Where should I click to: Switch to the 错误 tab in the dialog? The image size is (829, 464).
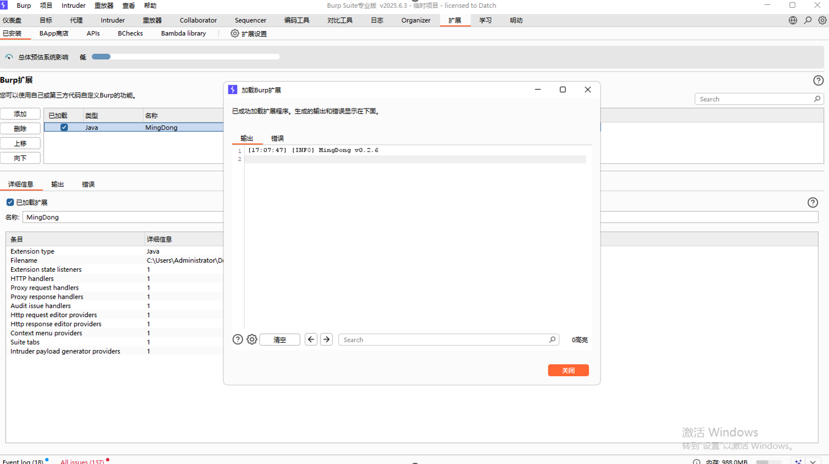click(x=277, y=138)
